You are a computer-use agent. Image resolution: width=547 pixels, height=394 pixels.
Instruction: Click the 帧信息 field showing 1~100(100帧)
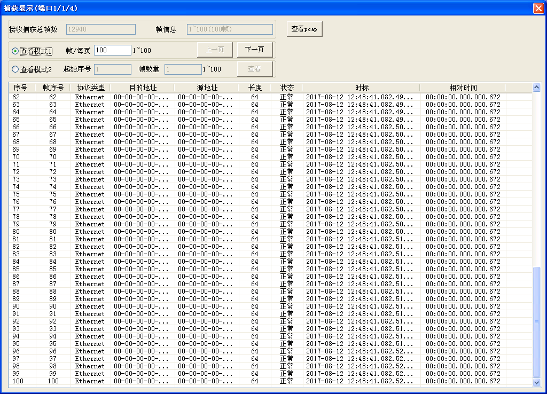(x=229, y=29)
